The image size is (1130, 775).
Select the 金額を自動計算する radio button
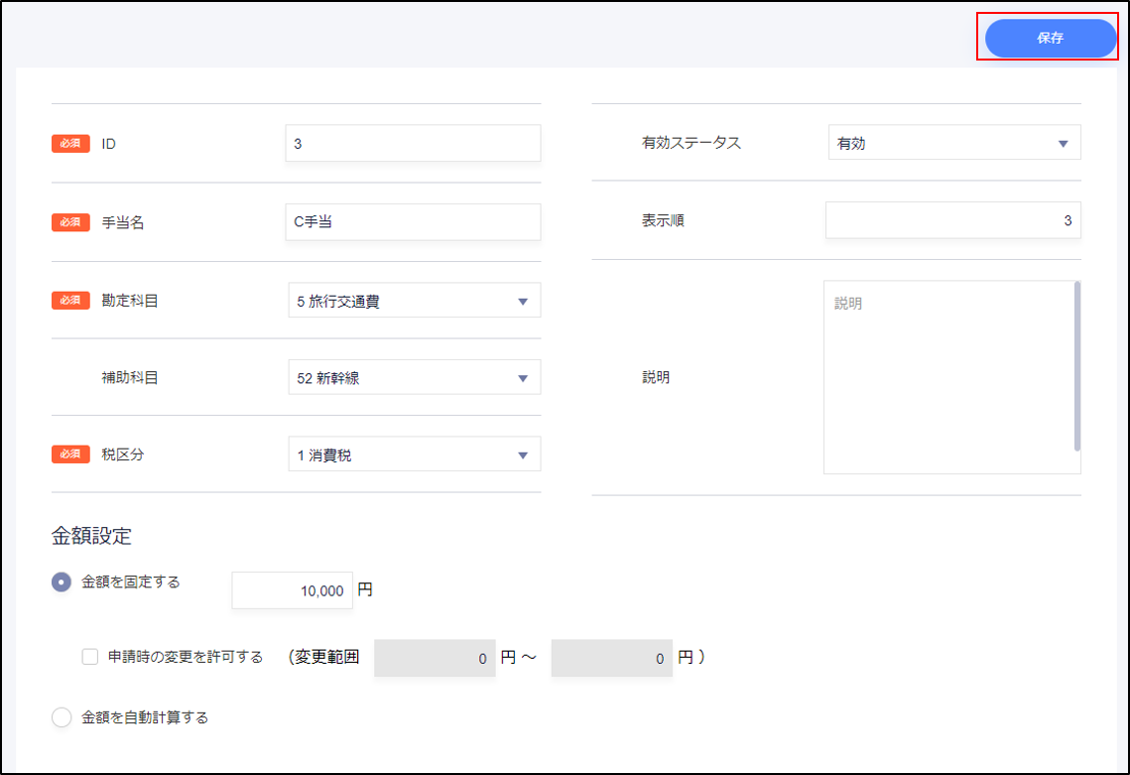point(62,717)
